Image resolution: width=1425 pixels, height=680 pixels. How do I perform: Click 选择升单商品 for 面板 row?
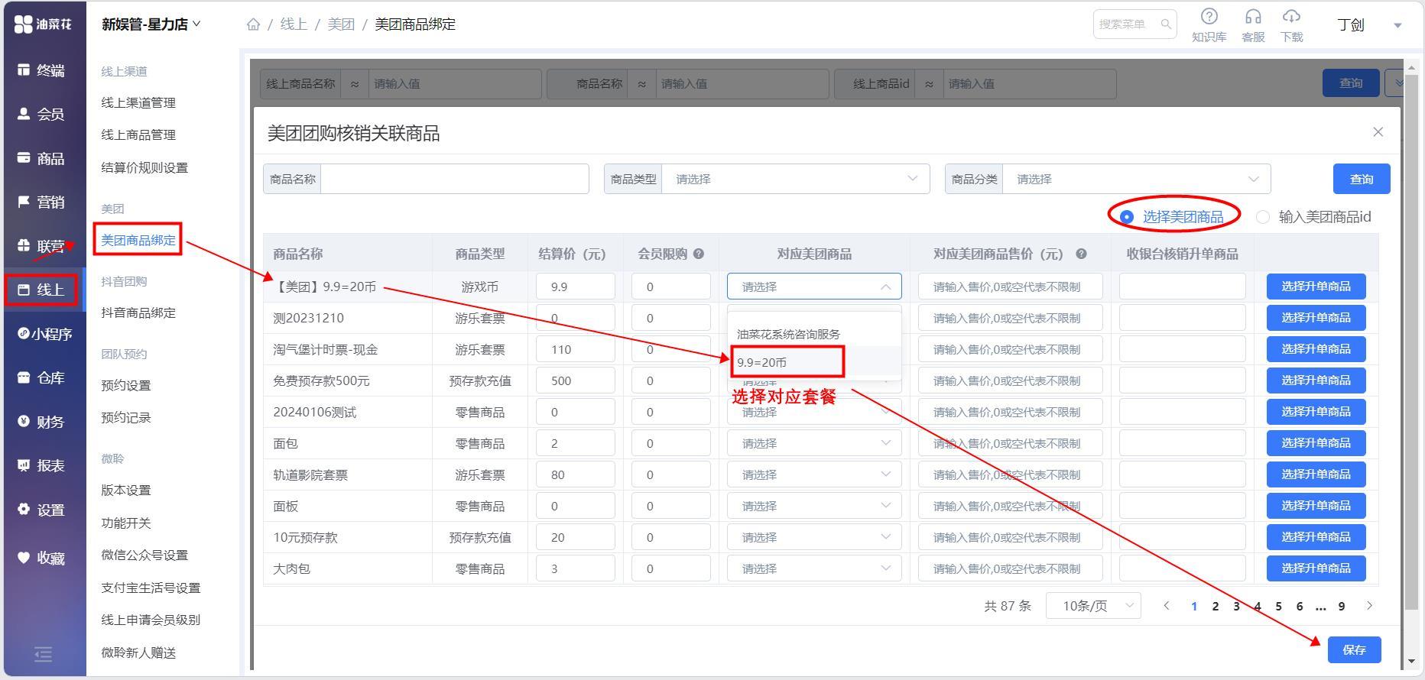click(1316, 506)
